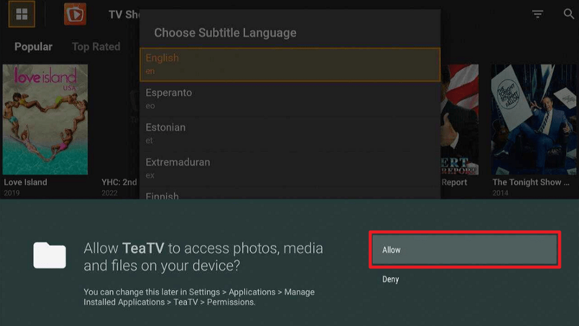579x326 pixels.
Task: Open the Love Island poster
Action: [45, 119]
